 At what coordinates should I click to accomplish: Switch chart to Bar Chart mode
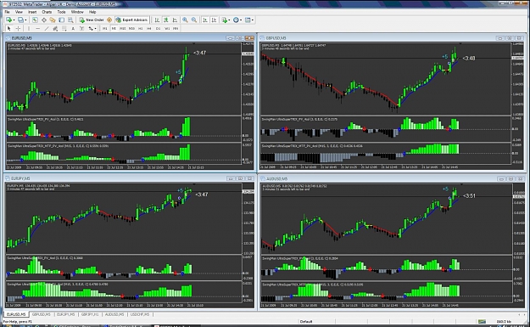pos(157,20)
